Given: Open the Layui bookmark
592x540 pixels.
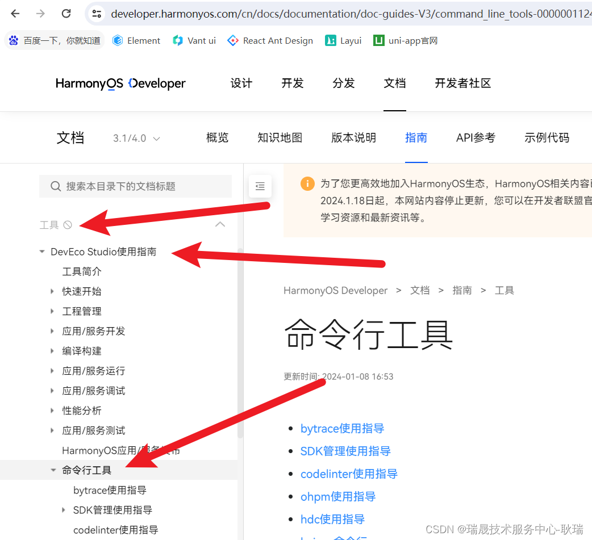Looking at the screenshot, I should coord(343,40).
